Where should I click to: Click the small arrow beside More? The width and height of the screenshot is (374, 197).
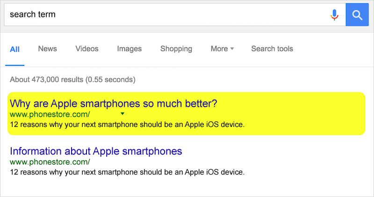click(x=232, y=49)
